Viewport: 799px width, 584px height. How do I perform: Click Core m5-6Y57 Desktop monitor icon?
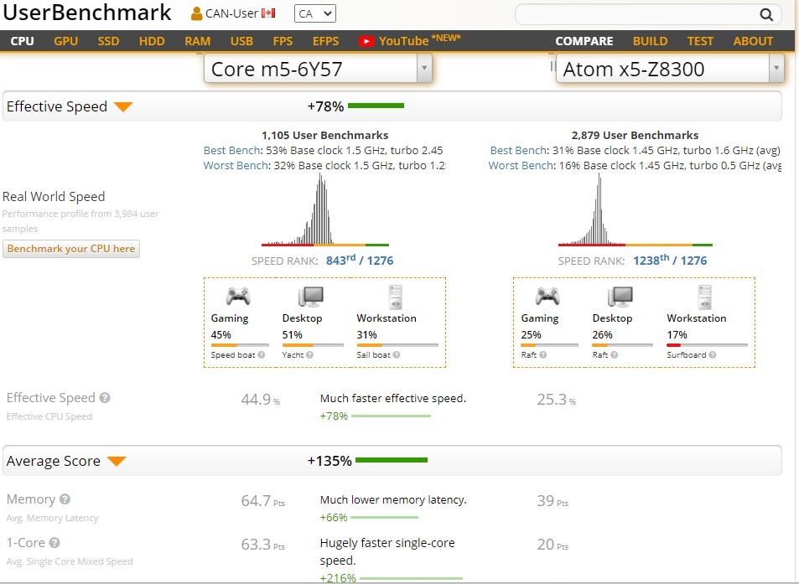coord(310,297)
